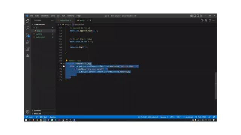Open the File menu
241x135 pixels.
[x=32, y=16]
